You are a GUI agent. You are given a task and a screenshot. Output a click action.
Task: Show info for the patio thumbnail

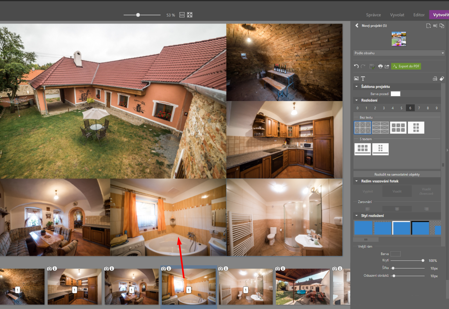click(x=283, y=268)
